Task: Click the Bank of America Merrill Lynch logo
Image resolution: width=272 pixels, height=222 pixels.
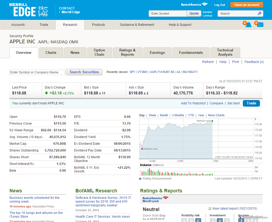Action: tap(155, 199)
